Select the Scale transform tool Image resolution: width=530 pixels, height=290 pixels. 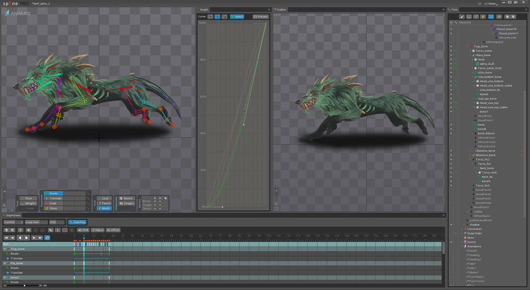(53, 203)
